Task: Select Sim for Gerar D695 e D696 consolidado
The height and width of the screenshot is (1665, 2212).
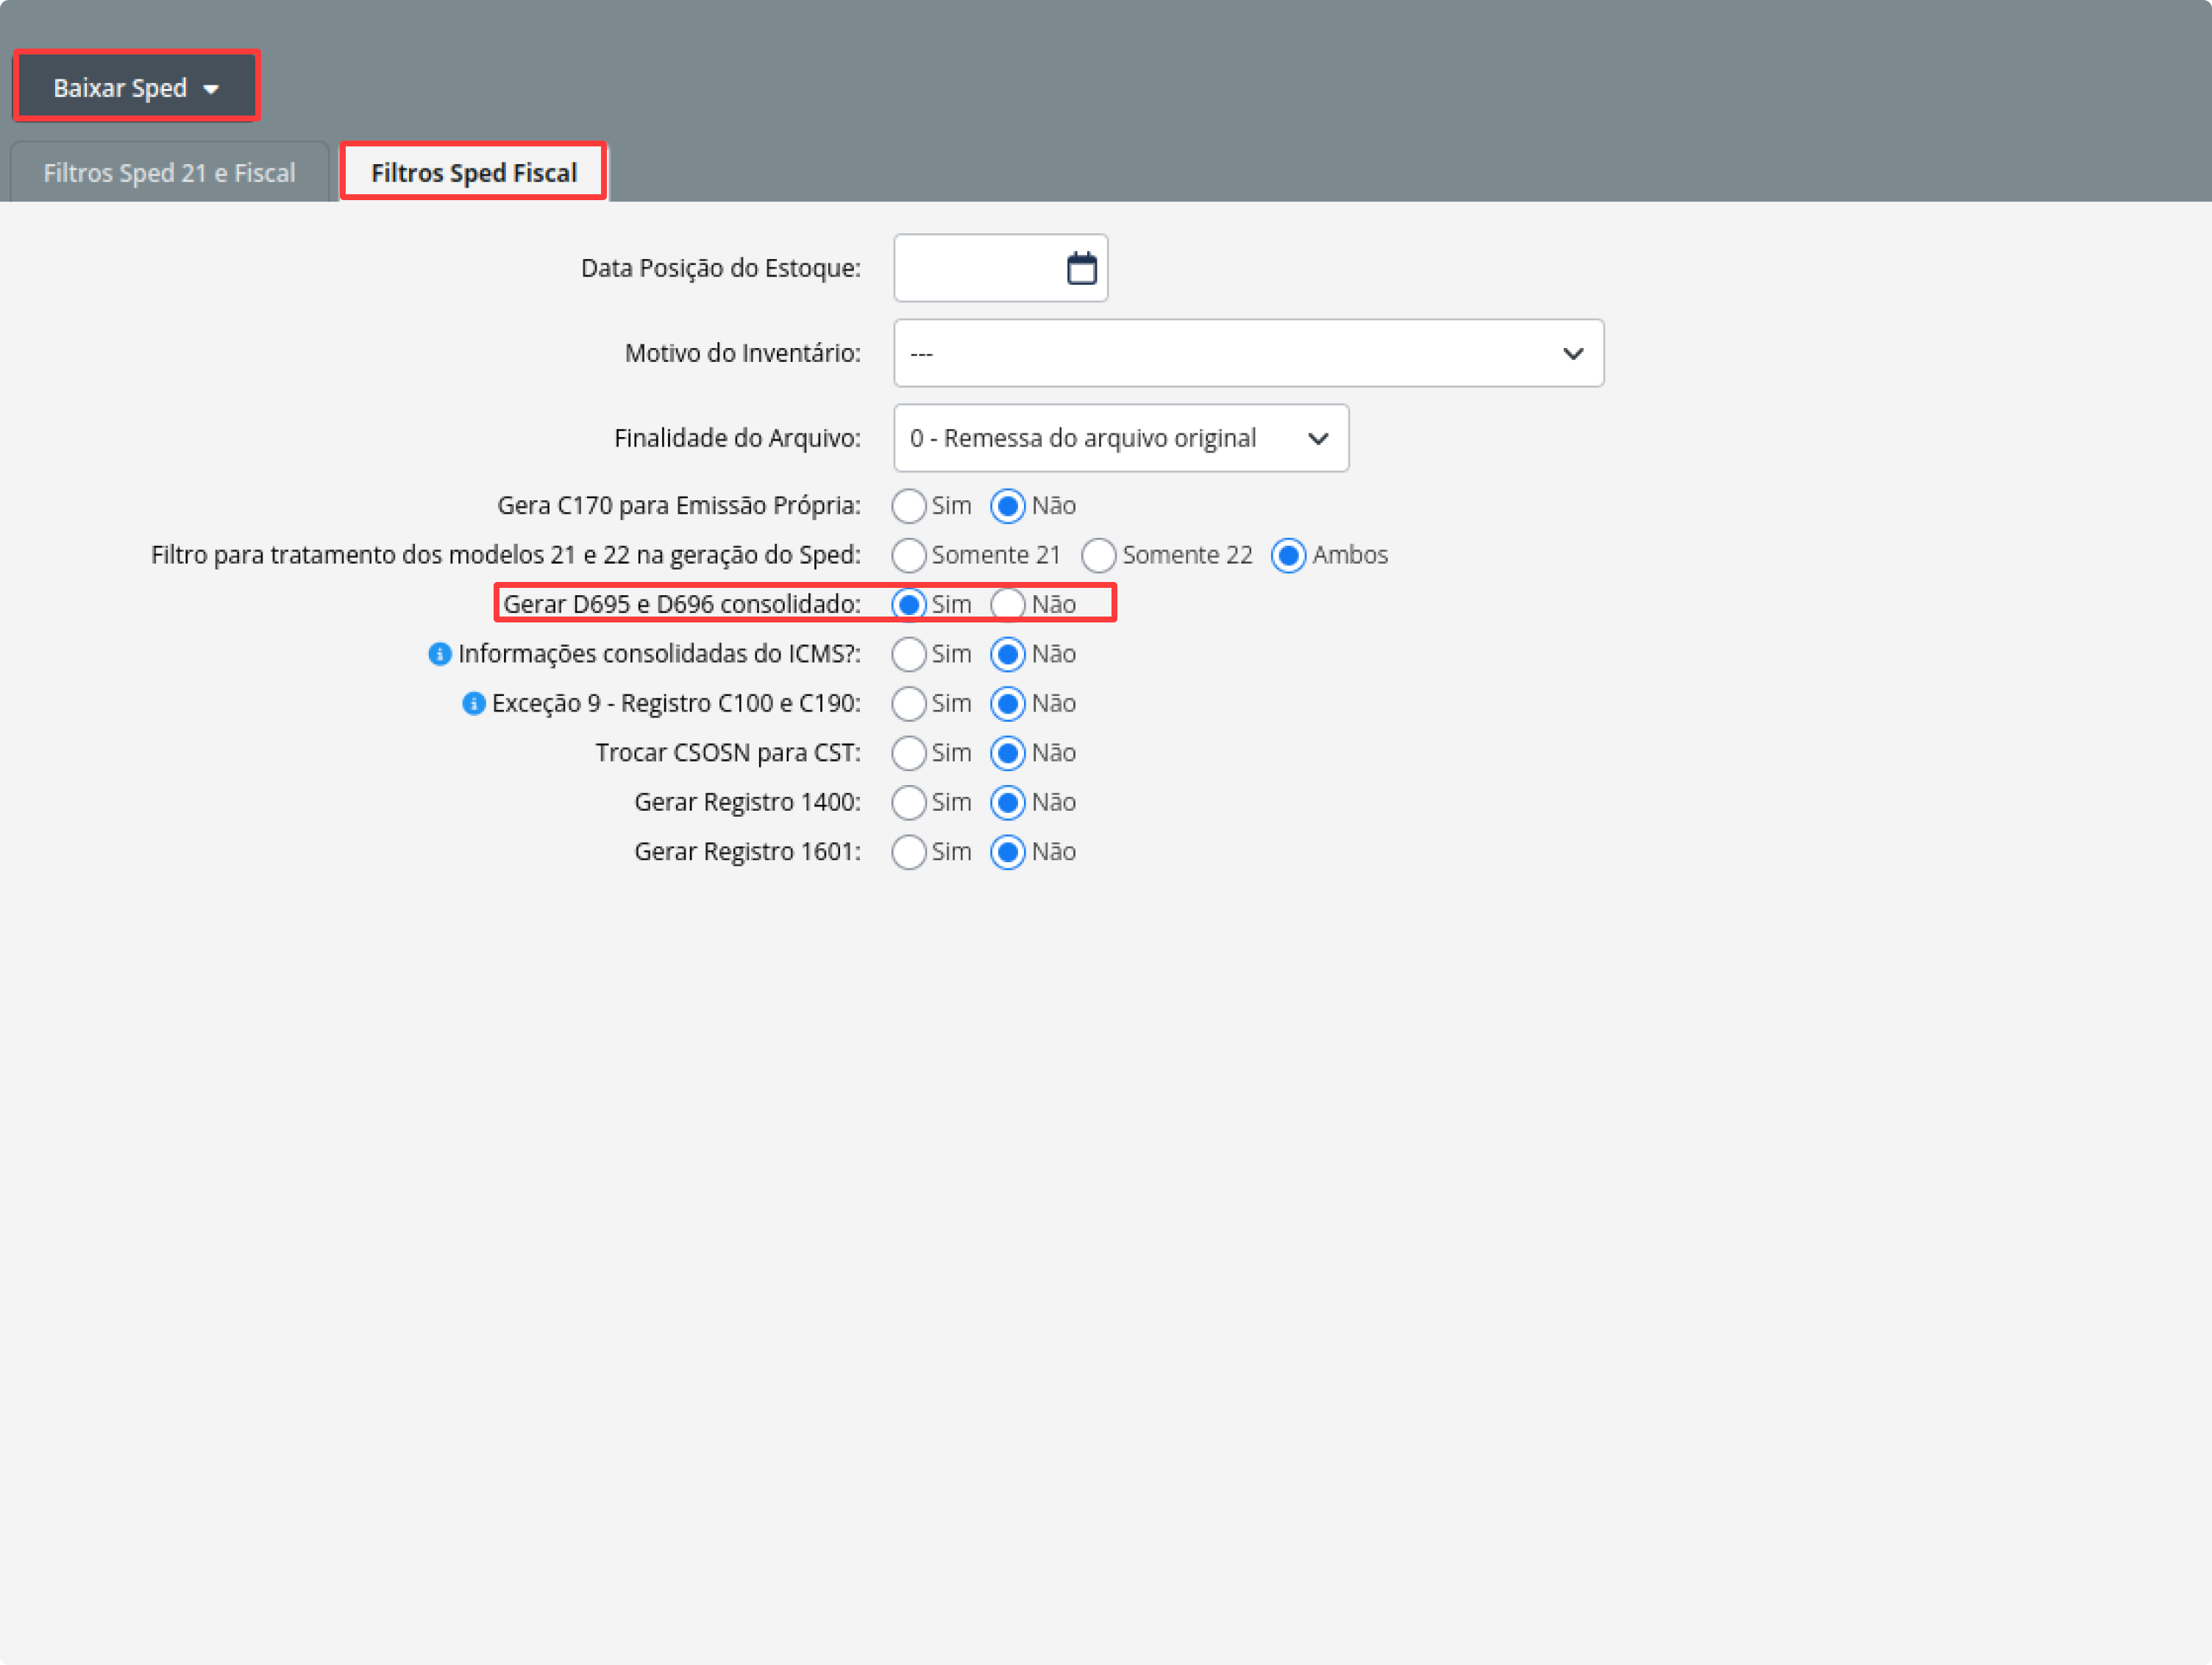Action: pos(909,604)
